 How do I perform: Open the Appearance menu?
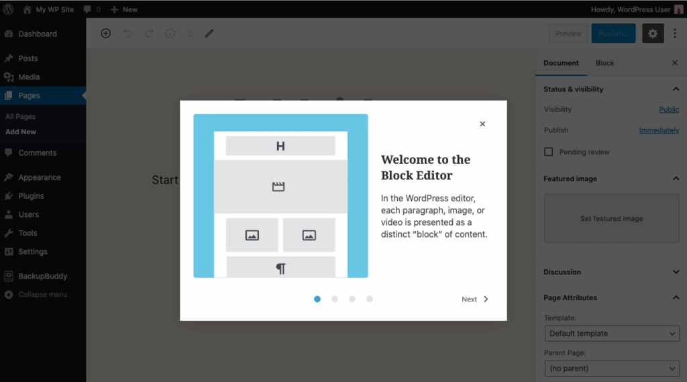coord(40,177)
